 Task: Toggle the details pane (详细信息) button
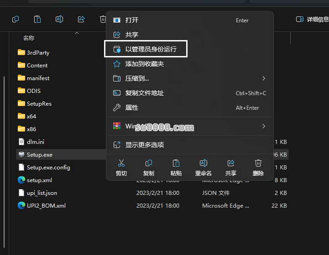(312, 19)
